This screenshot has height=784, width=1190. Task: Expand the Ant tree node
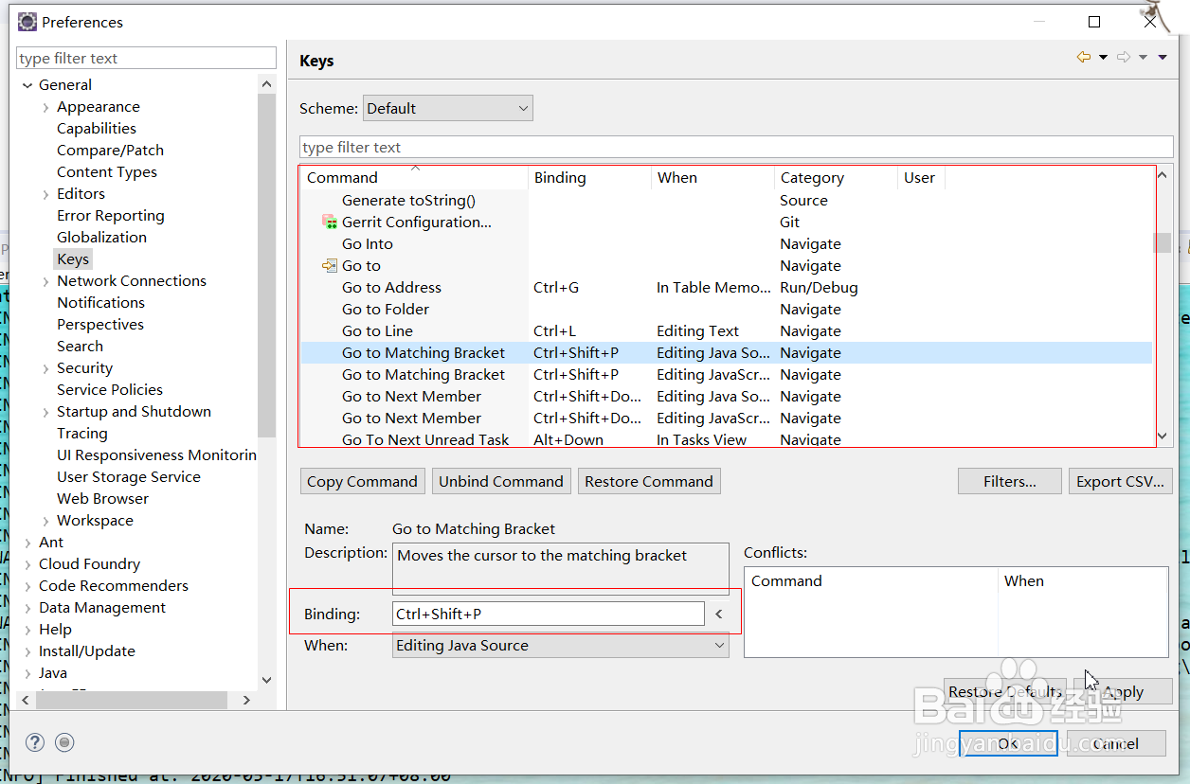pos(27,543)
